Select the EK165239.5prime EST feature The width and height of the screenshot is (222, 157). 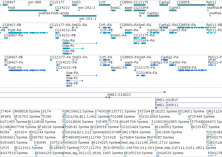tap(125, 156)
